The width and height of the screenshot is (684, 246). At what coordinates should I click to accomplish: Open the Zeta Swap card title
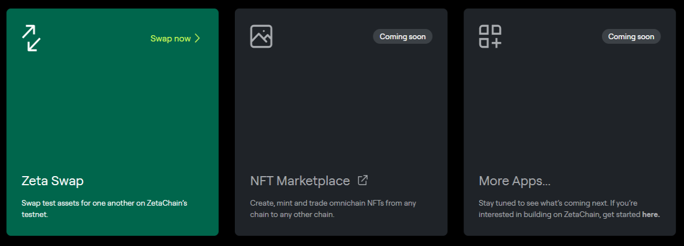[52, 181]
